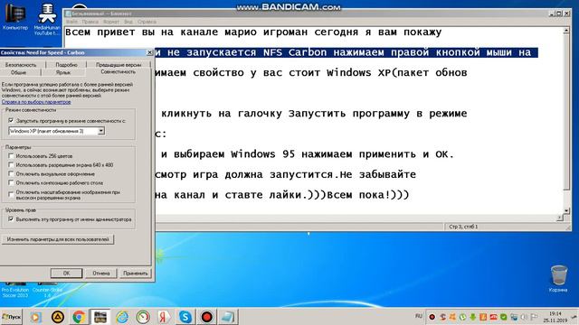
Task: Open Internet Explorer from the taskbar
Action: (122, 317)
